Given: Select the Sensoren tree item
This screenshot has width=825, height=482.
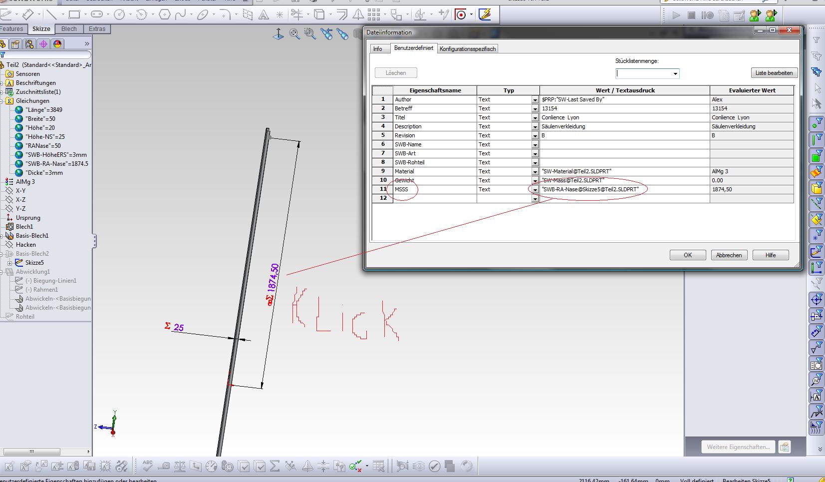Looking at the screenshot, I should [x=28, y=74].
